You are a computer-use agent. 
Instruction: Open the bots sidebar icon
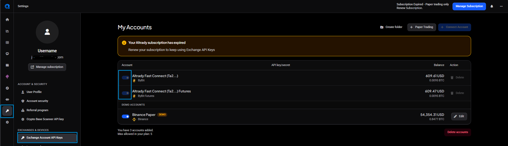pyautogui.click(x=7, y=54)
